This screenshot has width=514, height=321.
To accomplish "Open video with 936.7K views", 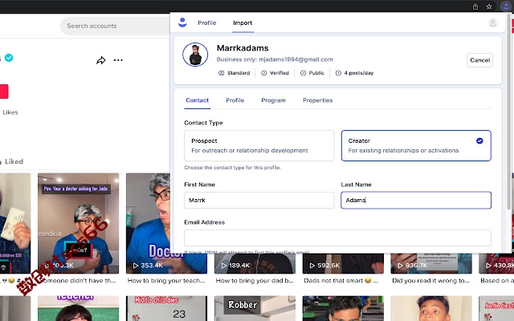I will [x=431, y=263].
